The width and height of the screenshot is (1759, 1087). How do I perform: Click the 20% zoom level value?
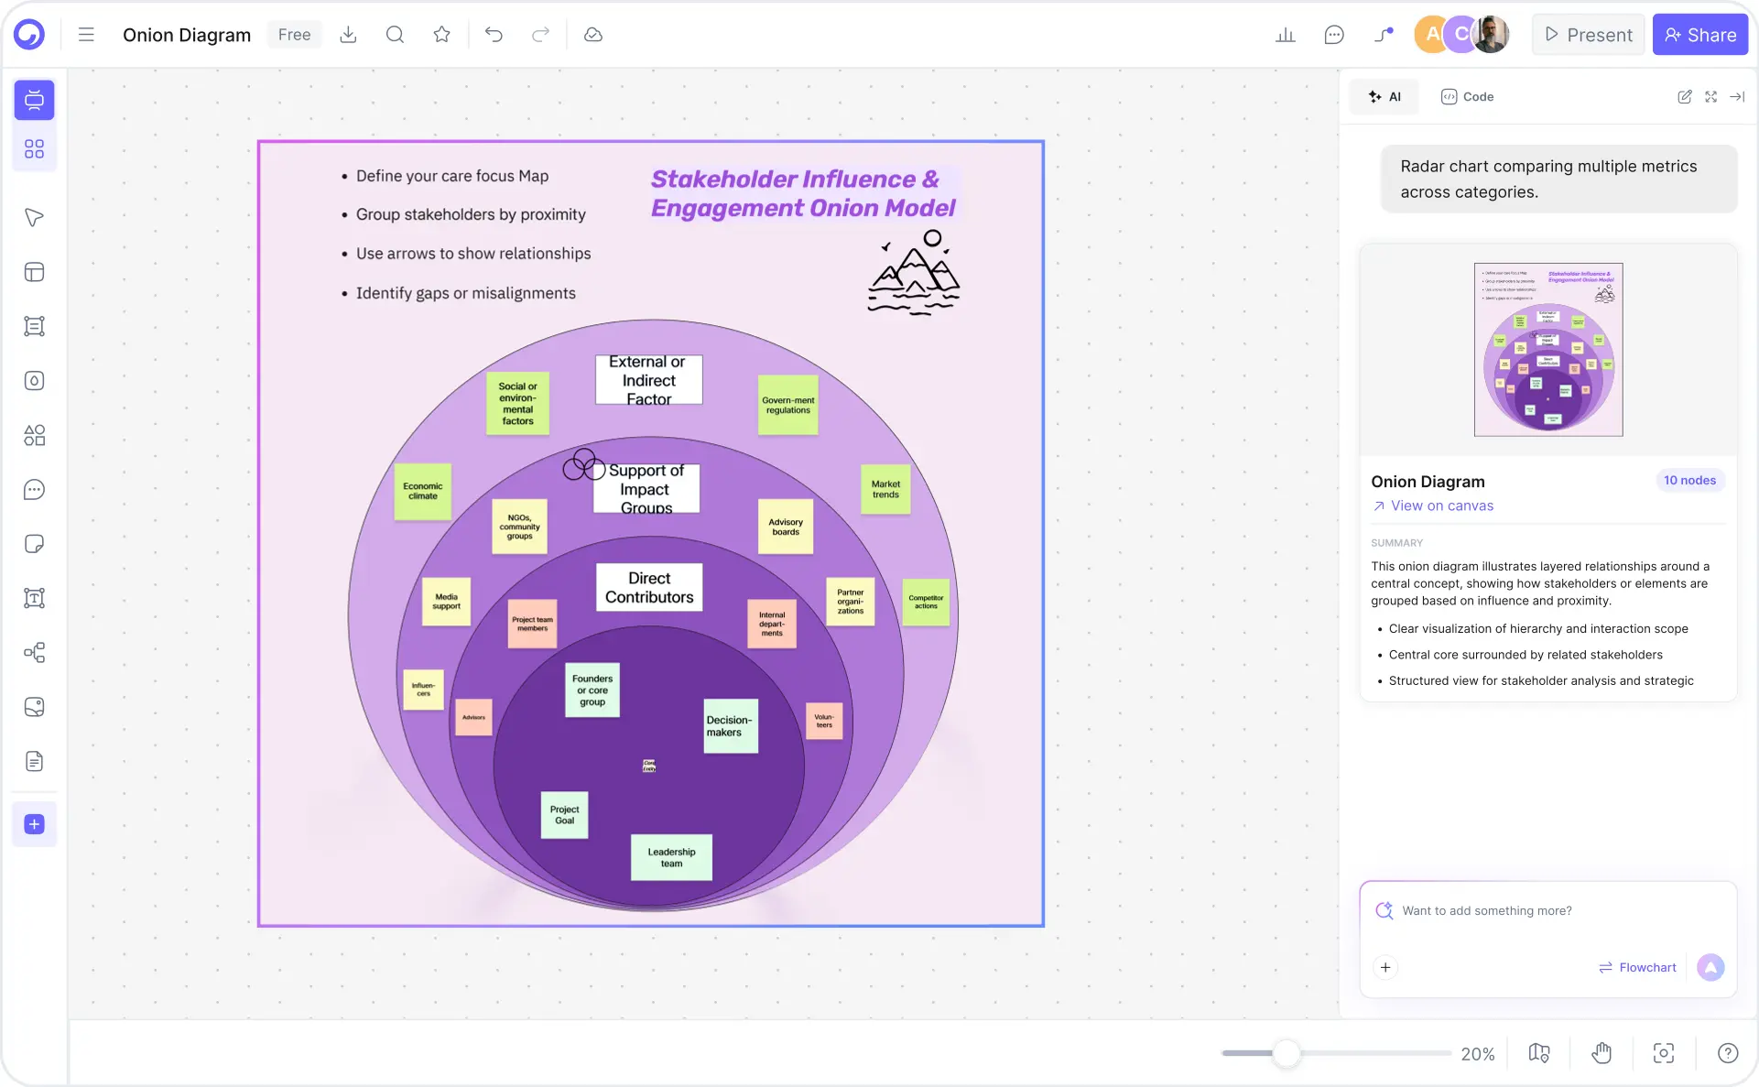coord(1477,1054)
